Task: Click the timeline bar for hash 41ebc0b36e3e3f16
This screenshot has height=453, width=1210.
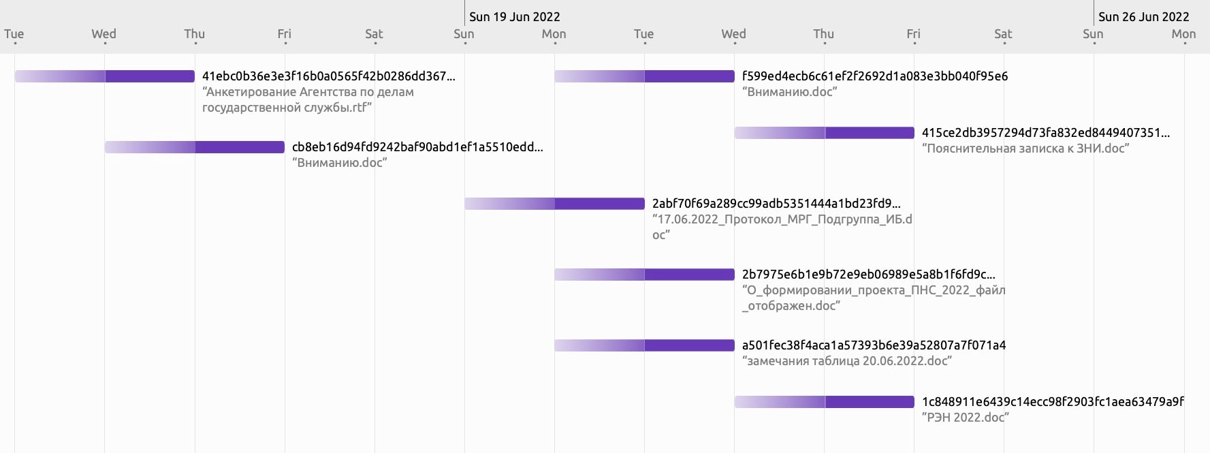Action: tap(105, 76)
